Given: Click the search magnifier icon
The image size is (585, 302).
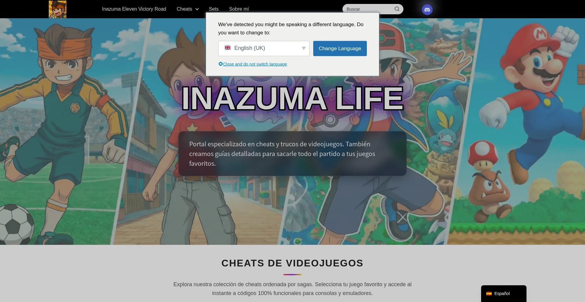Looking at the screenshot, I should pos(397,9).
